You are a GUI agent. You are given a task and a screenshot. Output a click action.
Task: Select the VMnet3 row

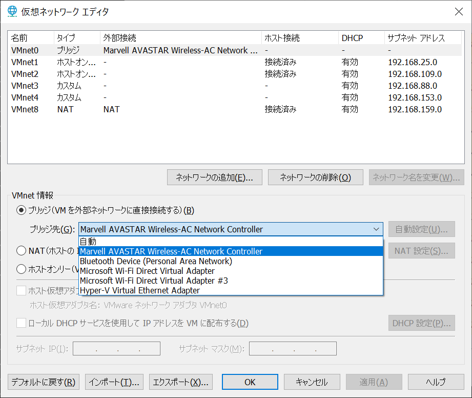(236, 86)
